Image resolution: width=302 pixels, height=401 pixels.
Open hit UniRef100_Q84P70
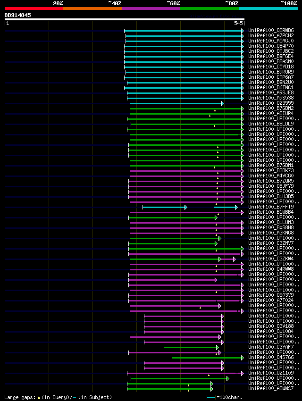coord(271,46)
